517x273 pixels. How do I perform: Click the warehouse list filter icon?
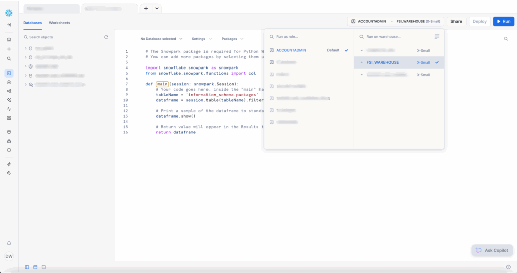pos(437,37)
